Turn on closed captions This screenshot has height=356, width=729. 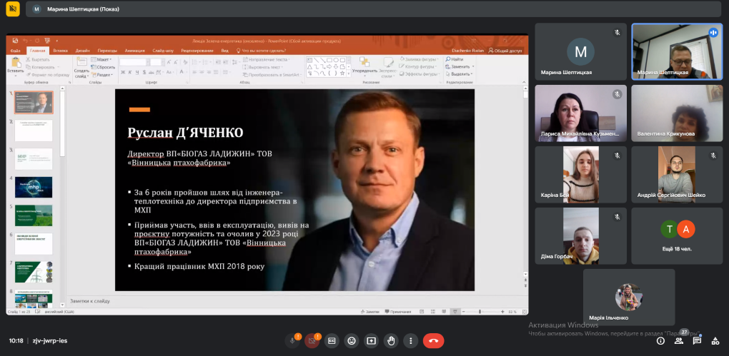pyautogui.click(x=332, y=341)
